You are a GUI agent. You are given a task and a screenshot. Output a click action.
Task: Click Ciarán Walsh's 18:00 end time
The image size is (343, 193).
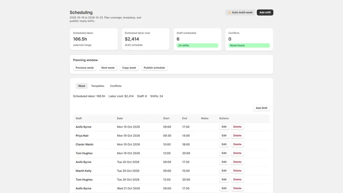186,144
